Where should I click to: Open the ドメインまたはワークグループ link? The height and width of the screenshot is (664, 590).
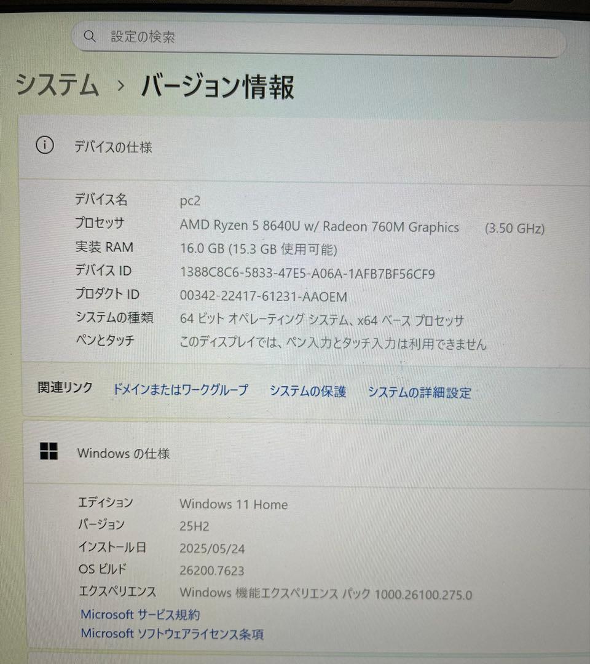pyautogui.click(x=179, y=390)
